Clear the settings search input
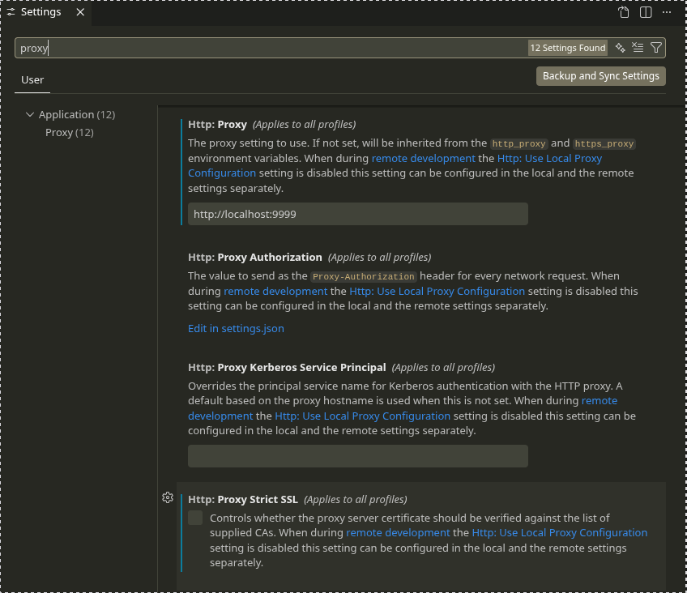Image resolution: width=687 pixels, height=593 pixels. pos(638,48)
